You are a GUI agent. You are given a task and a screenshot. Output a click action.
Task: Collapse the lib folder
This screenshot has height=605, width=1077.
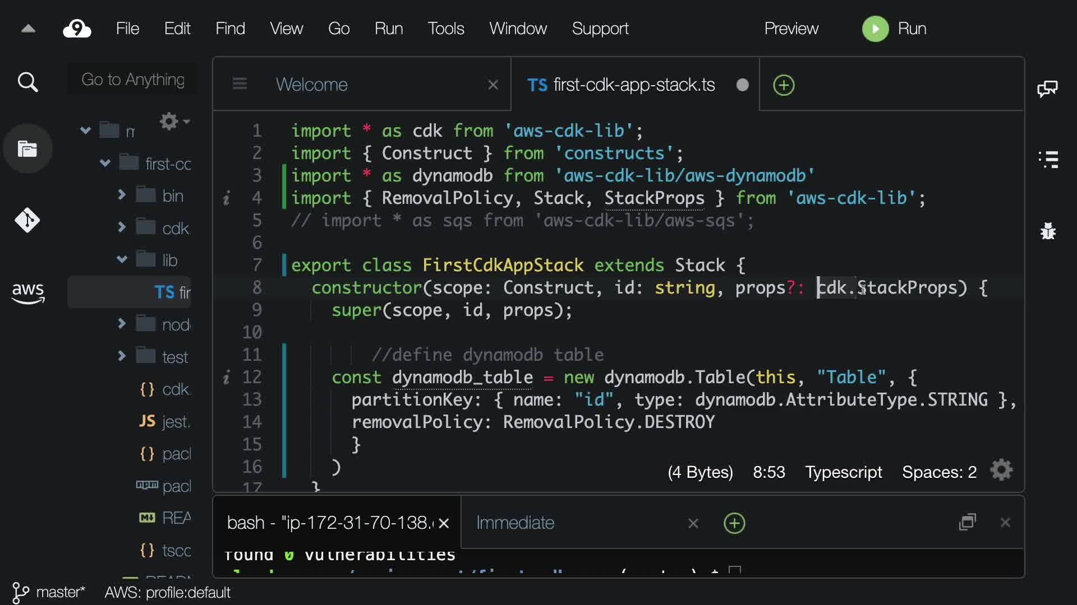pos(122,259)
